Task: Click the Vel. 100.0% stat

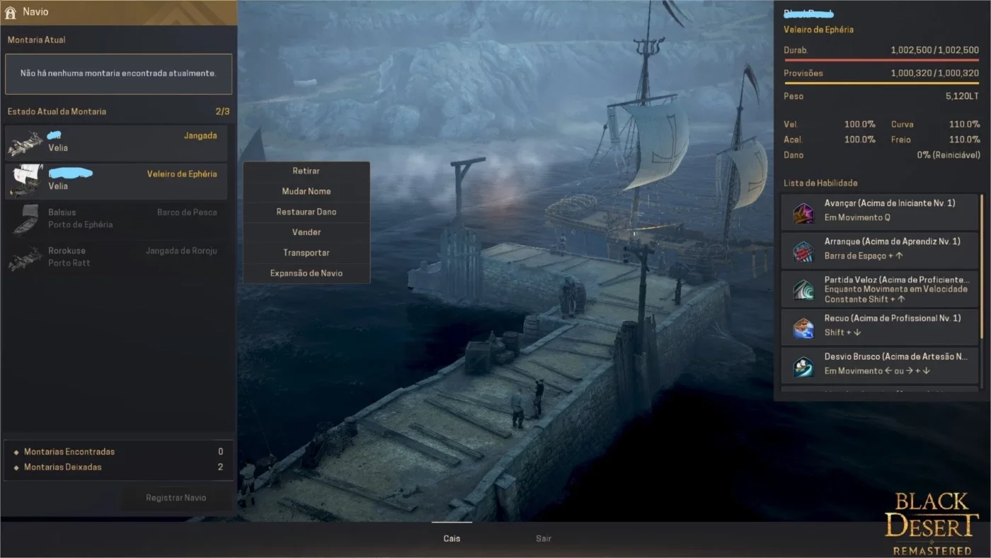Action: [x=830, y=125]
